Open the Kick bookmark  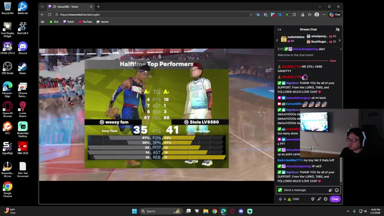pyautogui.click(x=54, y=22)
